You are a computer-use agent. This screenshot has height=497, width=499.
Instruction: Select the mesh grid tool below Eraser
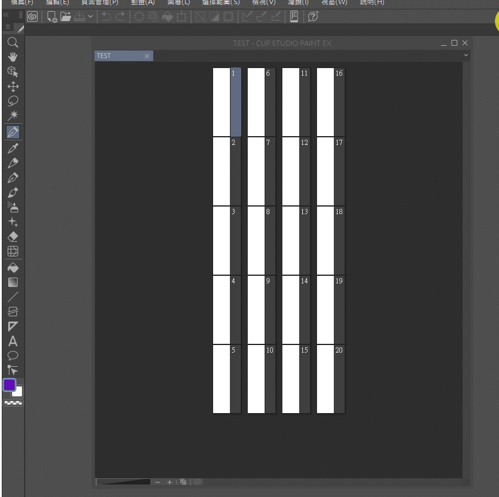(13, 251)
